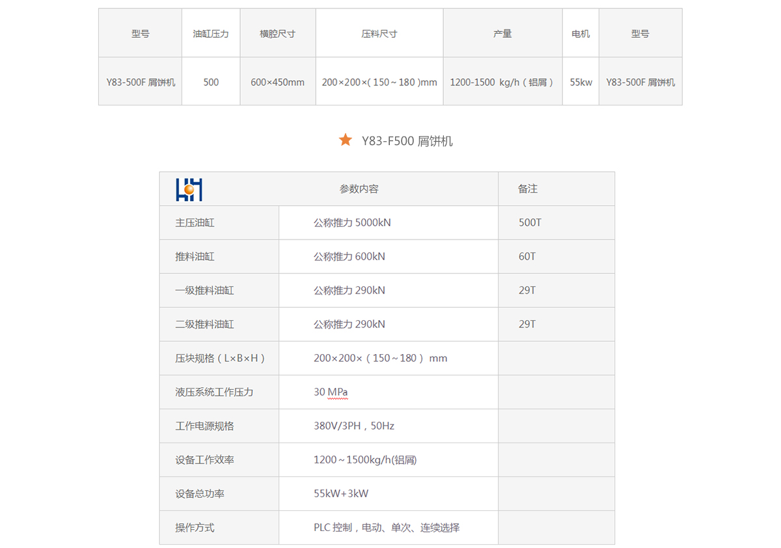Select the 电机 column header

(x=581, y=33)
